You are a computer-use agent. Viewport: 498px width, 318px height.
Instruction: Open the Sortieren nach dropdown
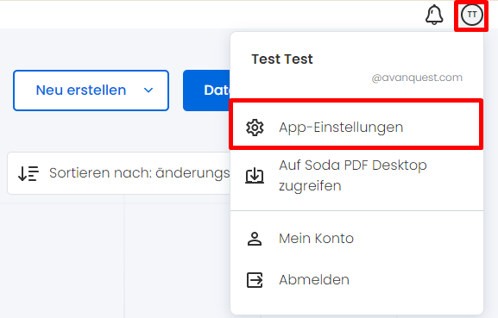coord(119,173)
